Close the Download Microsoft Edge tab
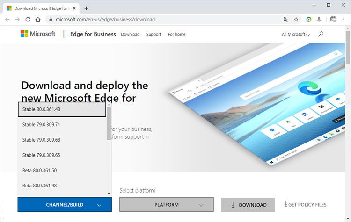The width and height of the screenshot is (351, 222). [x=74, y=8]
